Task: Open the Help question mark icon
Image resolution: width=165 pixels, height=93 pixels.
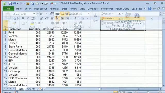Action: coord(150,9)
